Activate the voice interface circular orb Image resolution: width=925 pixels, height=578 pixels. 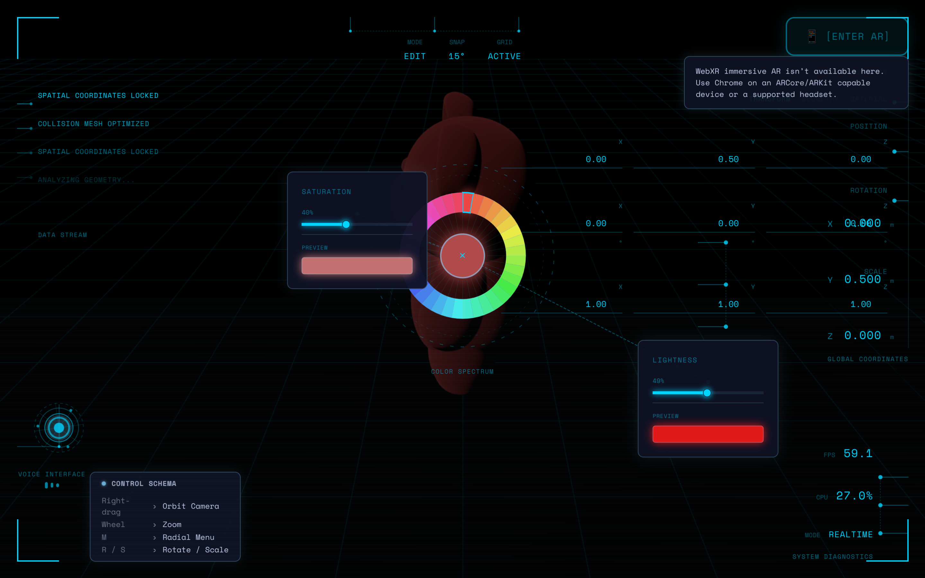pyautogui.click(x=59, y=427)
